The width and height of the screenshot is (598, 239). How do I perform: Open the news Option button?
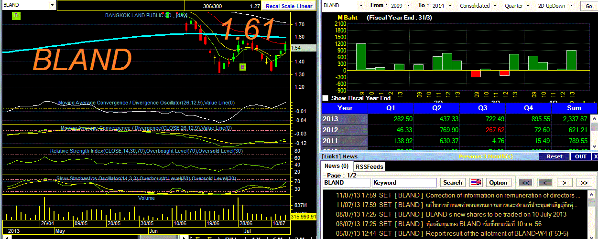(x=498, y=182)
